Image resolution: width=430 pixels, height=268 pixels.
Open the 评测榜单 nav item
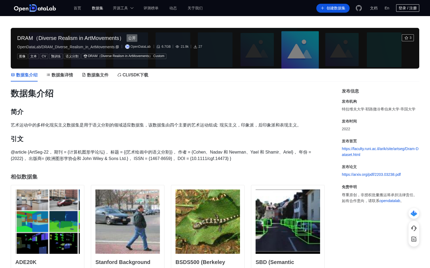click(151, 8)
